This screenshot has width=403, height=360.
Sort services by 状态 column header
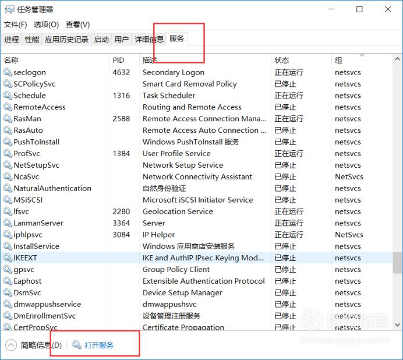tap(301, 60)
